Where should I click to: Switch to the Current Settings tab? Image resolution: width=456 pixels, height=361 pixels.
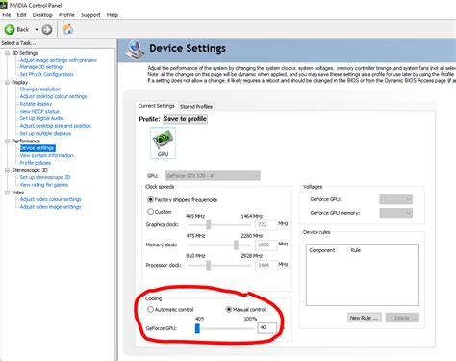point(157,106)
